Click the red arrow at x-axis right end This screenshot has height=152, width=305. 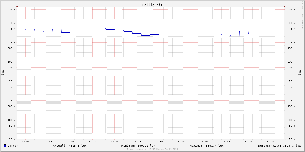pos(285,139)
